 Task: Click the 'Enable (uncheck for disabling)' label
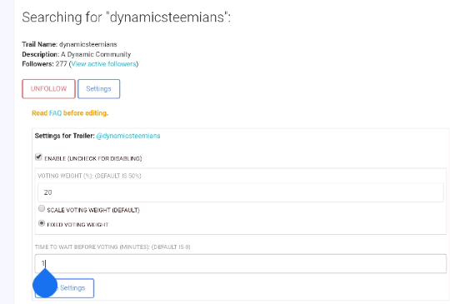(93, 158)
